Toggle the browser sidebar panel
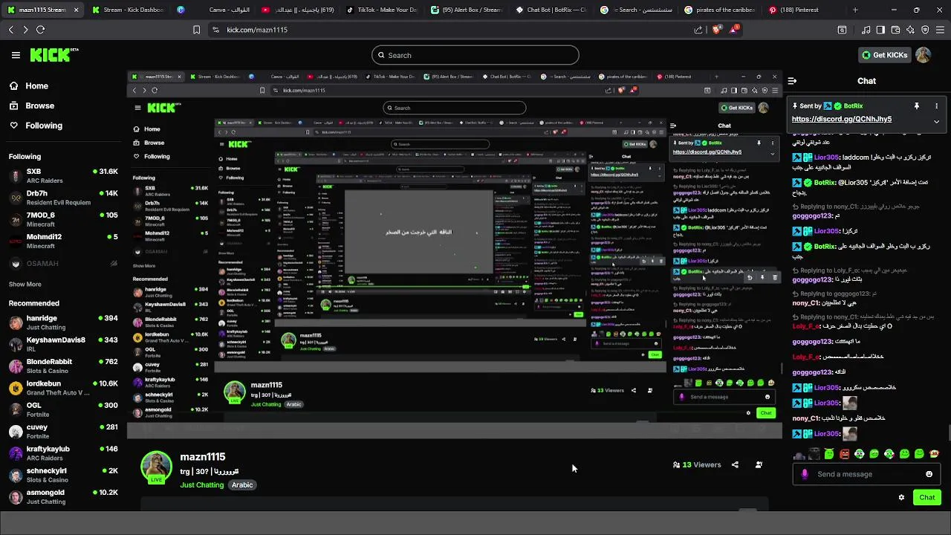The height and width of the screenshot is (535, 951). pyautogui.click(x=880, y=30)
